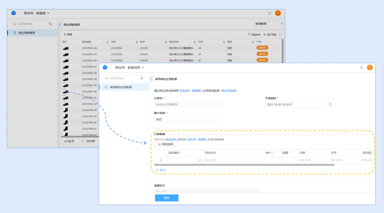Image resolution: width=384 pixels, height=213 pixels.
Task: Click the order detail horizontal scrollbar
Action: tap(244, 165)
